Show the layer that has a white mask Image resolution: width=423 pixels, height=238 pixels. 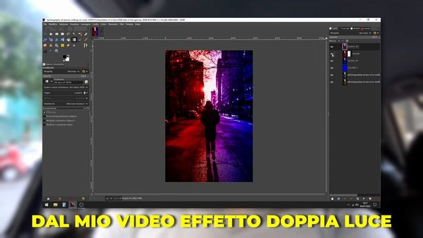pos(332,54)
